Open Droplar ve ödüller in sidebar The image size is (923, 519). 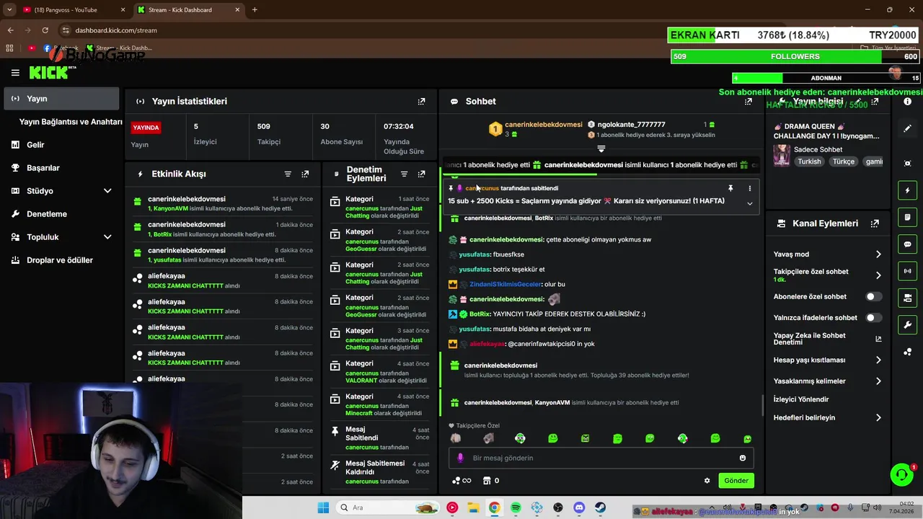tap(61, 260)
